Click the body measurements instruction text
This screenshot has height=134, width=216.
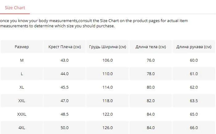(x=94, y=23)
